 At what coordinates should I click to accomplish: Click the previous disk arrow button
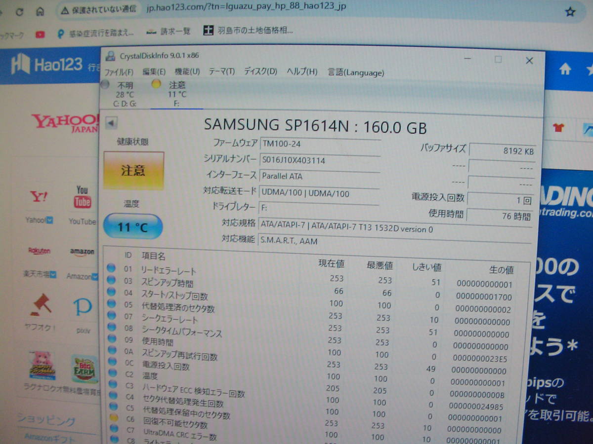click(x=111, y=123)
